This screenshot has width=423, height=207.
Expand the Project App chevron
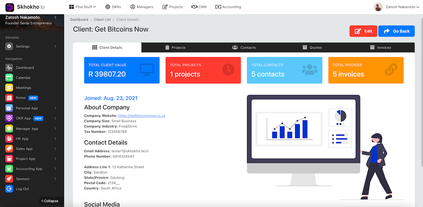coord(55,159)
